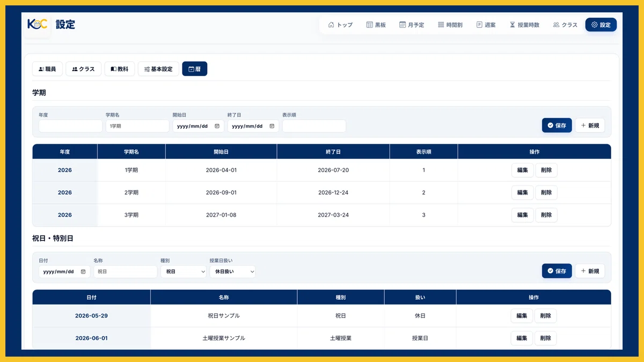Expand the 種別 dropdown showing 祝日
The image size is (644, 362).
[x=184, y=271]
